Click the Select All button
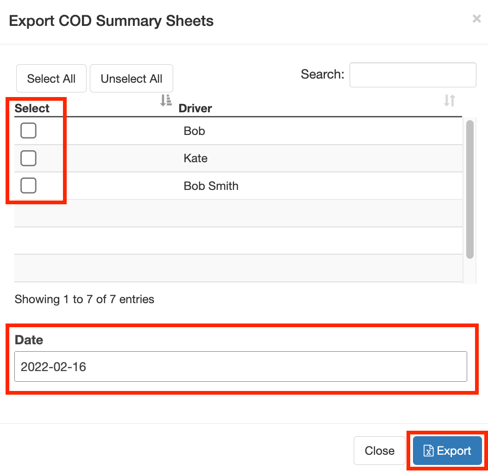The image size is (488, 476). click(x=51, y=78)
